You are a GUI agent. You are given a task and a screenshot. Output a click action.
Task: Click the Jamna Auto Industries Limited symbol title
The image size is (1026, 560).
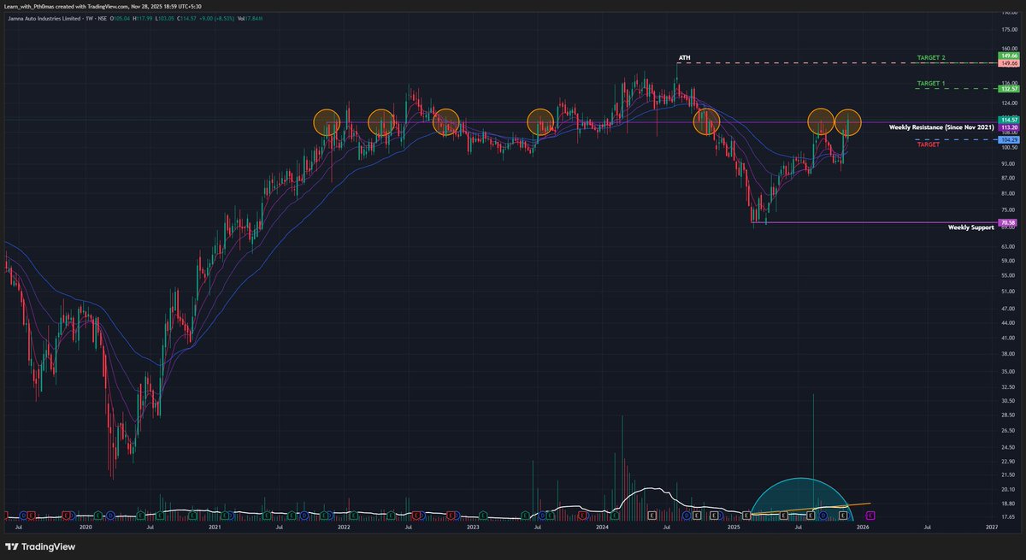[44, 19]
